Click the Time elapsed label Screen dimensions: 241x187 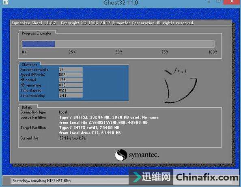(x=31, y=90)
